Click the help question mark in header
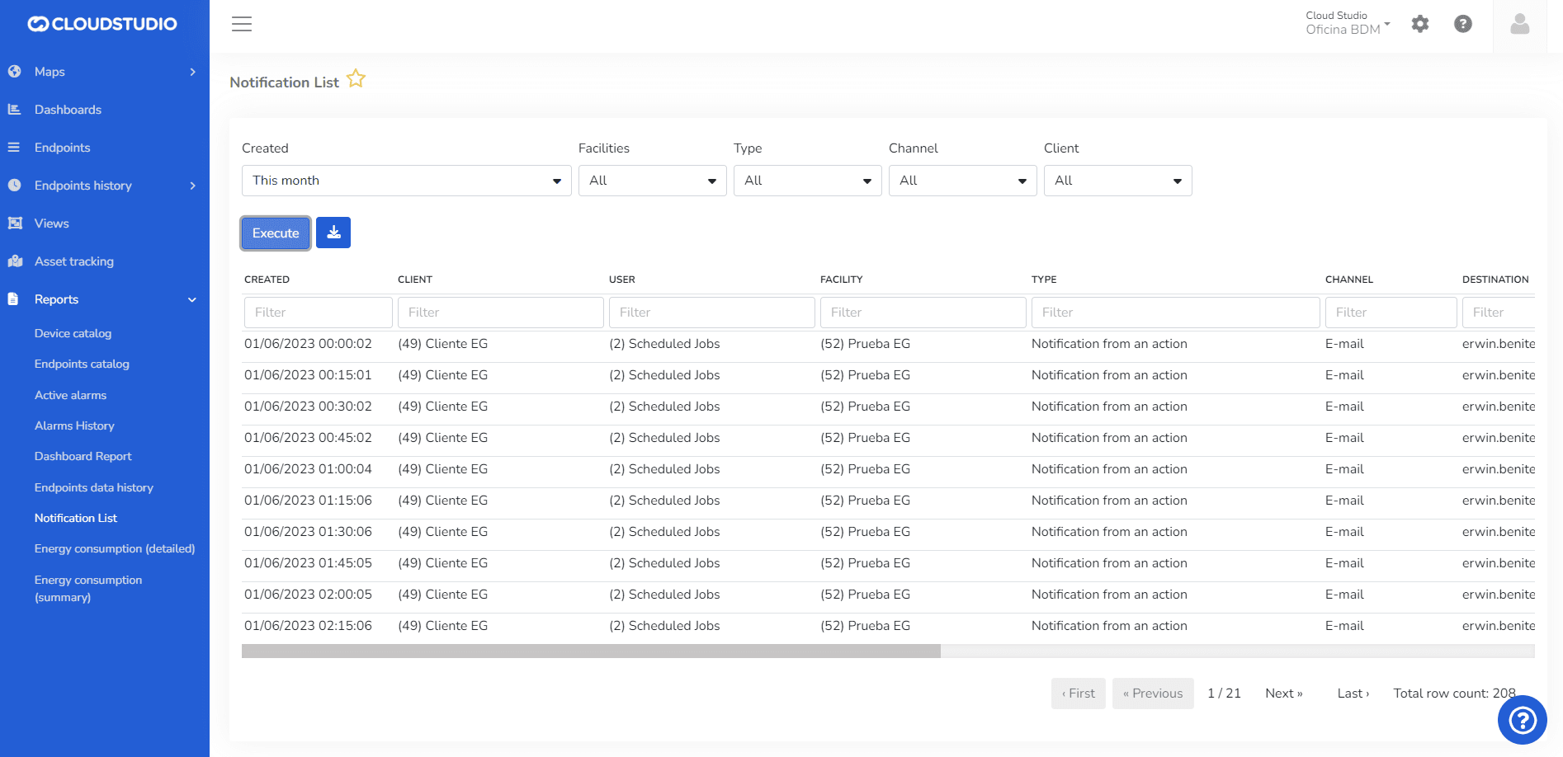Image resolution: width=1563 pixels, height=757 pixels. 1462,24
